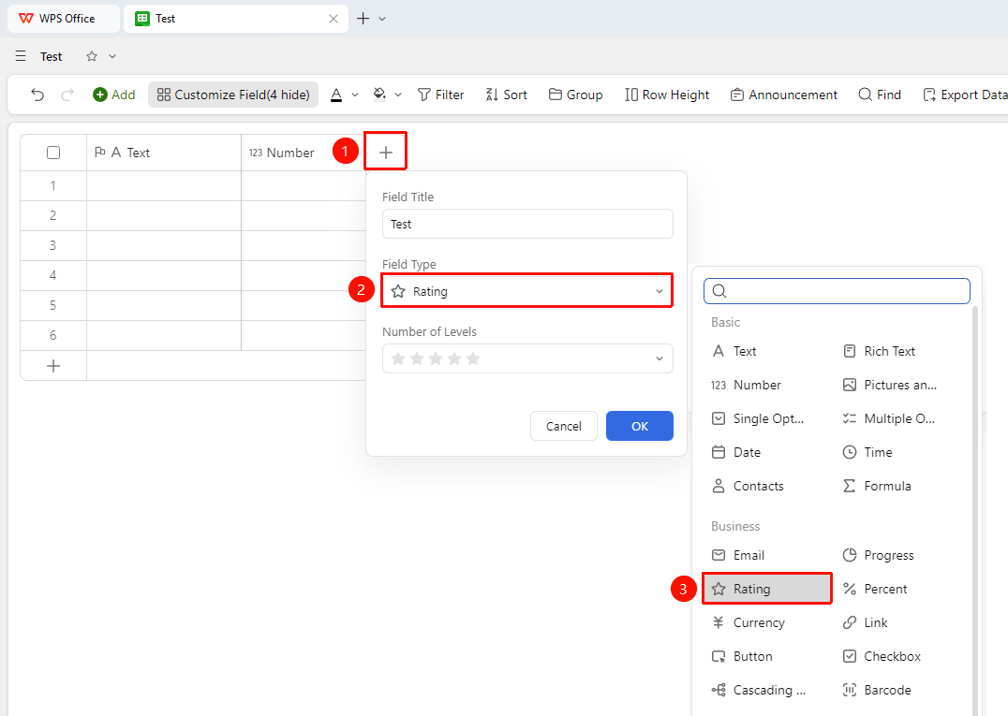Open the Group tool

[x=575, y=95]
